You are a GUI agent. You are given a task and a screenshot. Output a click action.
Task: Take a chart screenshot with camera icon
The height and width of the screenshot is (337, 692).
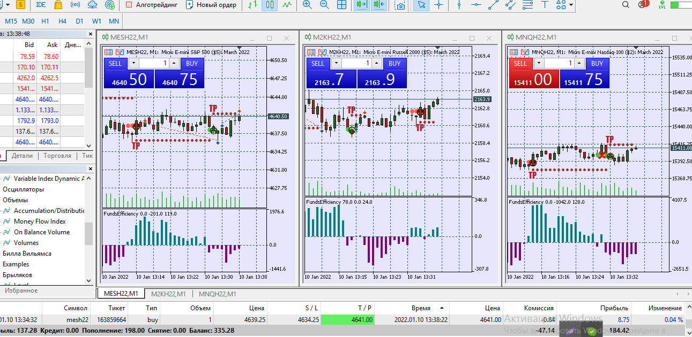click(x=400, y=5)
